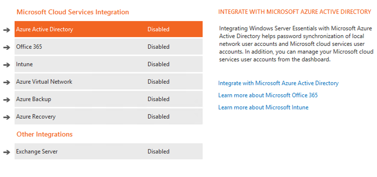
Task: Open Integrate with Microsoft Azure Active Directory link
Action: pyautogui.click(x=278, y=83)
